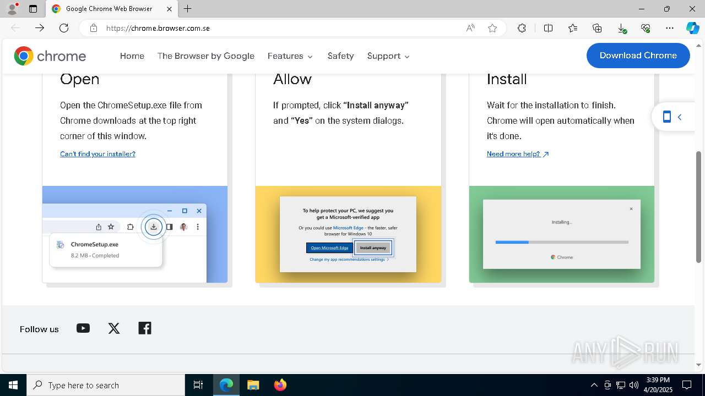Click the Install anyway dialog illustration
This screenshot has height=396, width=705.
click(348, 234)
